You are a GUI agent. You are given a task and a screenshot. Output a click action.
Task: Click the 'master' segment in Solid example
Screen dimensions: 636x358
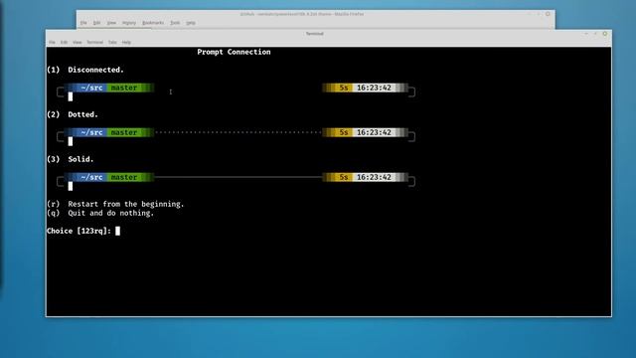click(x=123, y=177)
